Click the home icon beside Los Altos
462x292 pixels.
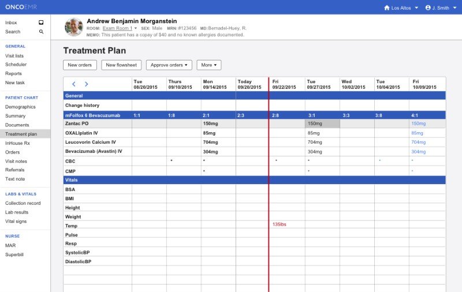click(x=387, y=8)
